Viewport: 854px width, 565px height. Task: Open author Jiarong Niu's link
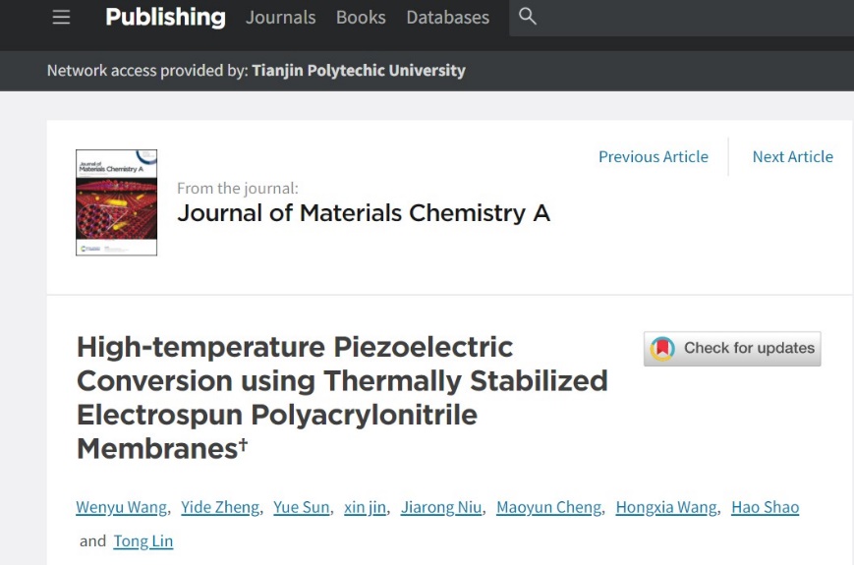coord(441,507)
